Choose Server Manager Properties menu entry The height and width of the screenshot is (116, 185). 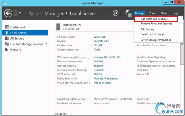(x=156, y=40)
